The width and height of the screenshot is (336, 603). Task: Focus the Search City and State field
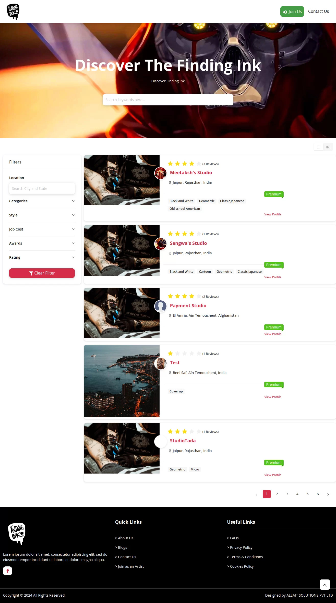(x=42, y=189)
